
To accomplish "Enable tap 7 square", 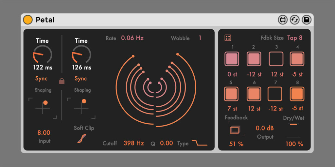I will tap(275, 94).
